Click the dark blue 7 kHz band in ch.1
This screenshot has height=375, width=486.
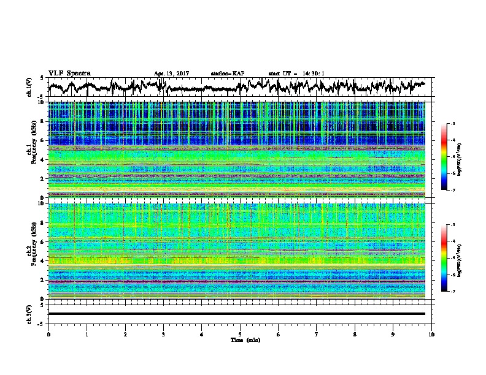click(236, 127)
